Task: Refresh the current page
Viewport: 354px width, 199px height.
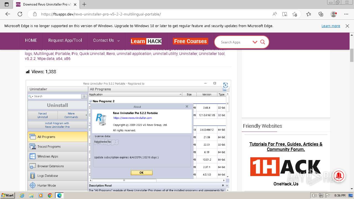Action: (20, 14)
